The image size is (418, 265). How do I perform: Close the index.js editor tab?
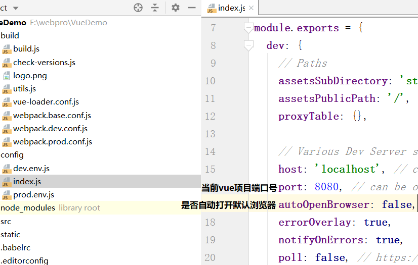251,8
